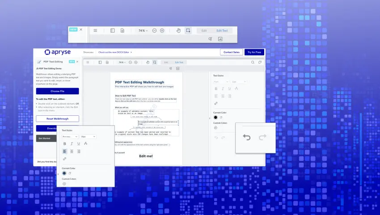
Task: Open 30pt font size dropdown in floating popup
Action: point(88,137)
